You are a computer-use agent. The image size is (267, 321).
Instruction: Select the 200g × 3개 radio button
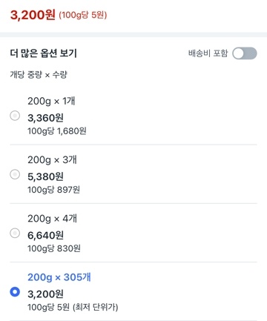click(15, 174)
